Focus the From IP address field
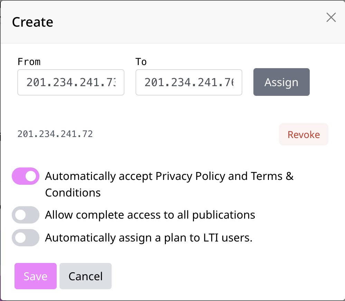This screenshot has width=345, height=301. [x=71, y=82]
